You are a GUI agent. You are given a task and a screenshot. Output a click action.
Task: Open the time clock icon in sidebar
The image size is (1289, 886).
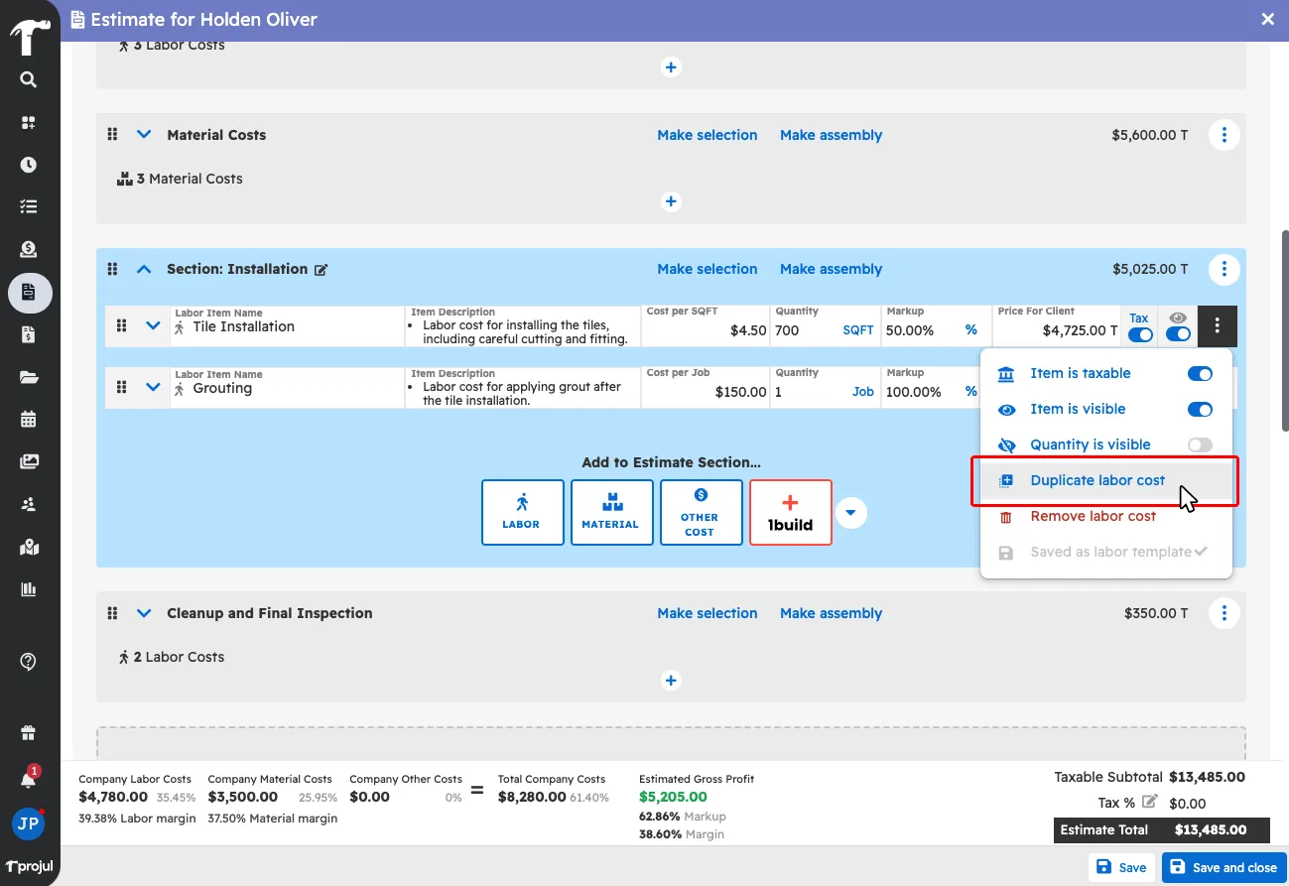(29, 165)
